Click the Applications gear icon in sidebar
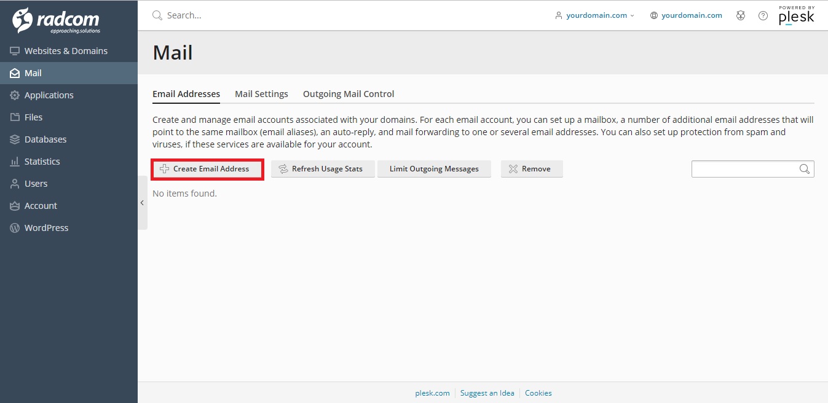Viewport: 828px width, 403px height. [x=15, y=95]
